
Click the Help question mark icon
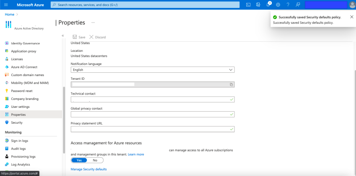coord(288,5)
